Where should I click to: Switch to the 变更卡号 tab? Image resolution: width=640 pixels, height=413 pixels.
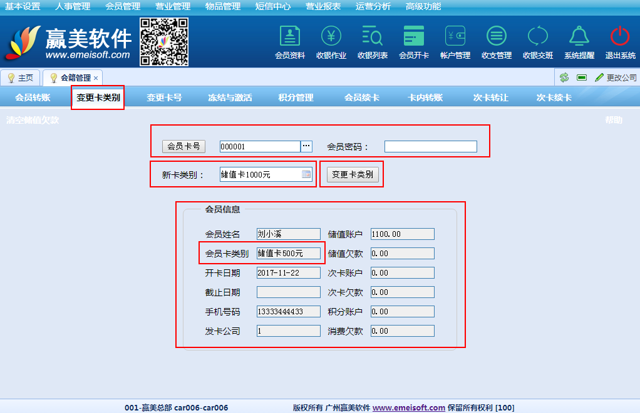tap(164, 97)
